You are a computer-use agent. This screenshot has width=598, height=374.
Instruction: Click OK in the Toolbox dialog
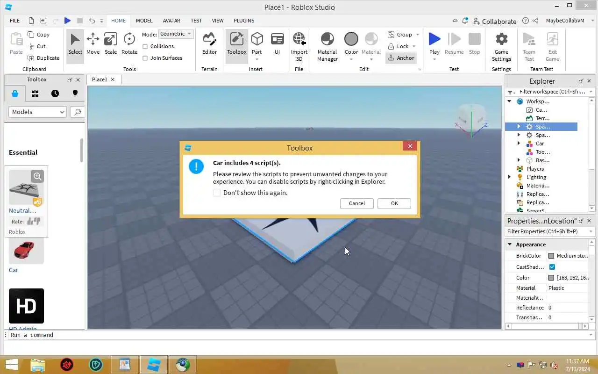[x=394, y=203]
